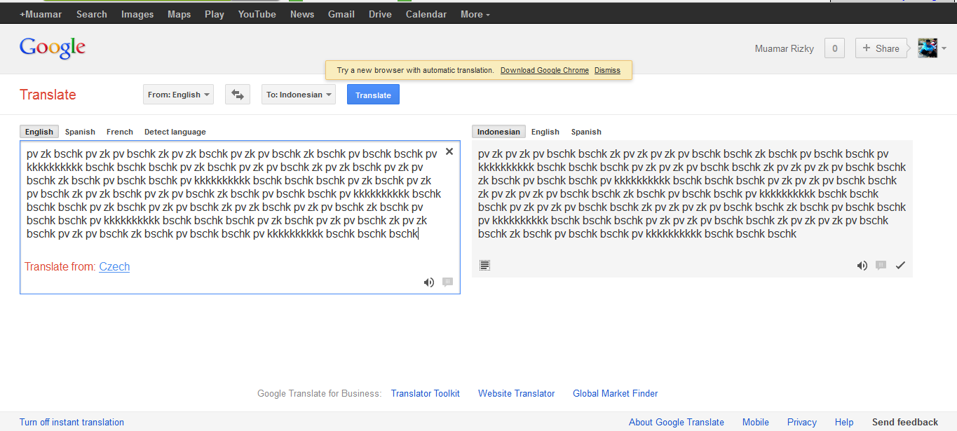
Task: Turn off instant translation
Action: pyautogui.click(x=72, y=422)
